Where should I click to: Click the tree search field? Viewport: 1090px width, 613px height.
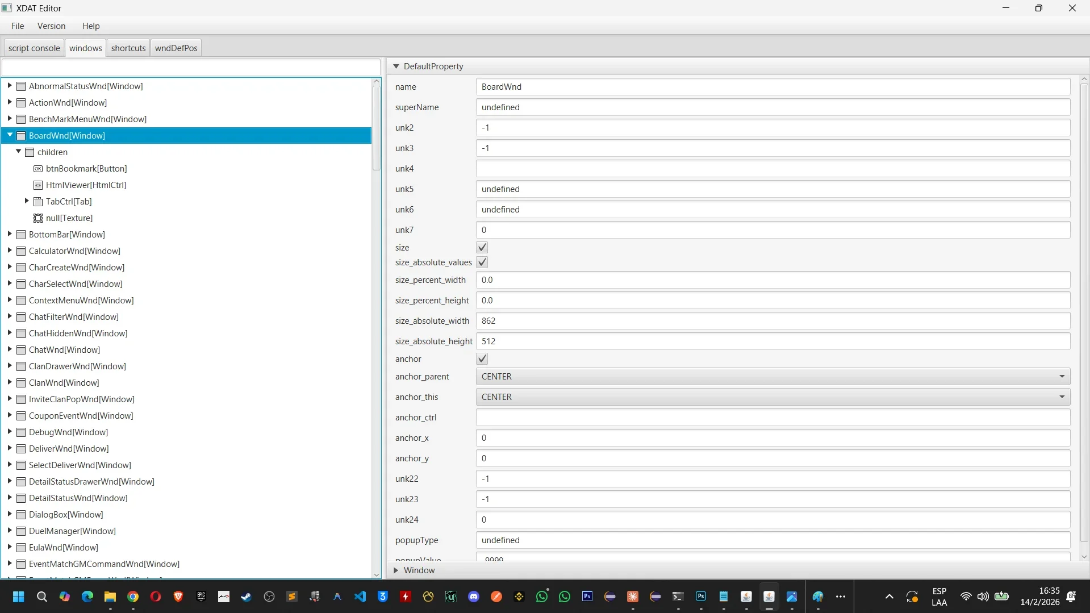191,67
